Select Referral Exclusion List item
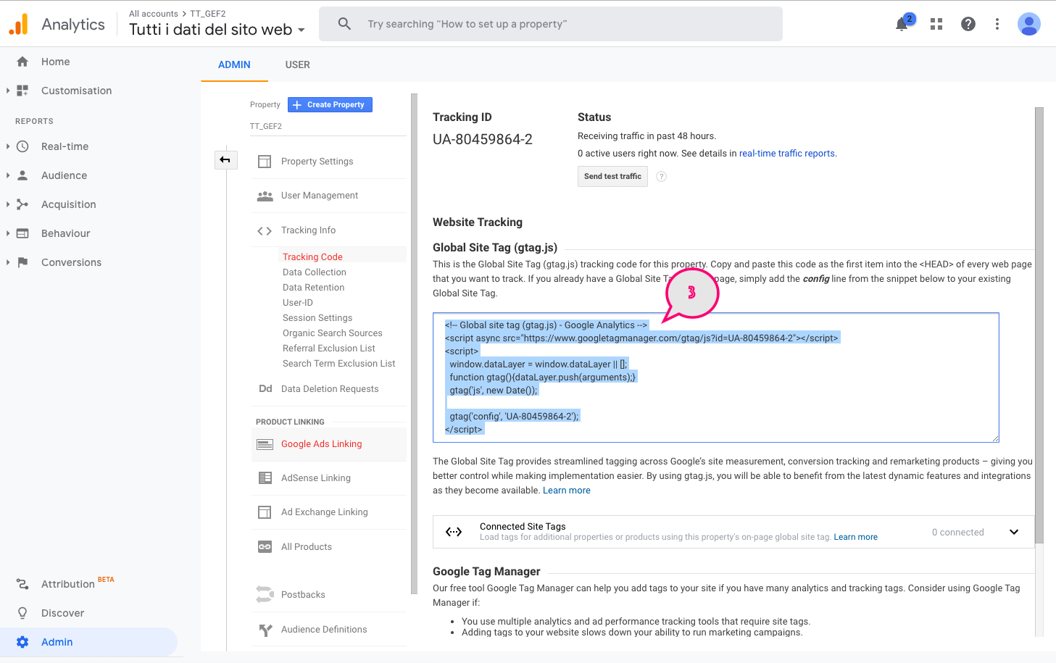 (329, 349)
